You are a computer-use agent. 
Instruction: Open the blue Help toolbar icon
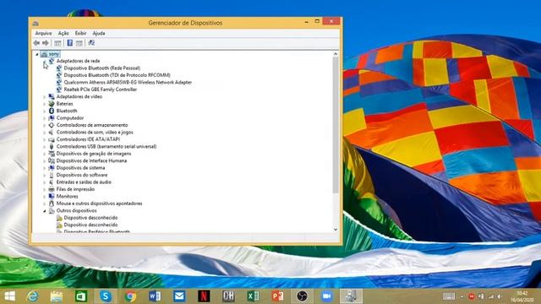pos(69,43)
